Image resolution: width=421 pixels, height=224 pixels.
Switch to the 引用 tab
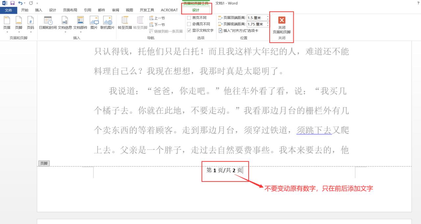(x=87, y=10)
